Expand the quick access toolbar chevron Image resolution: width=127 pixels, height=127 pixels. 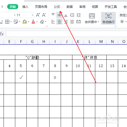pyautogui.click(x=2, y=7)
